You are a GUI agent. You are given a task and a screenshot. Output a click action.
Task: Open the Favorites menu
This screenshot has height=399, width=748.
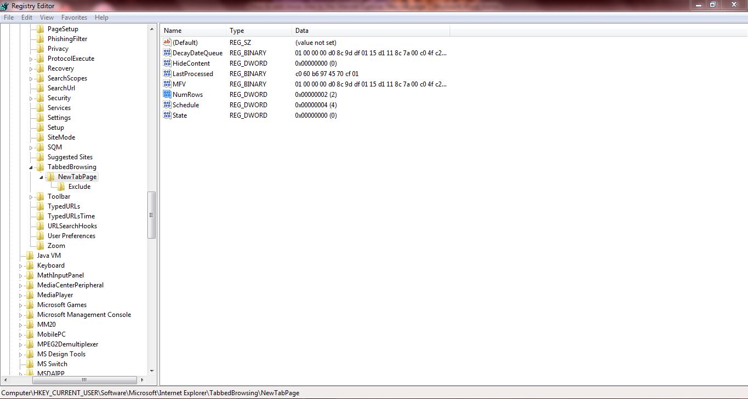(x=74, y=18)
